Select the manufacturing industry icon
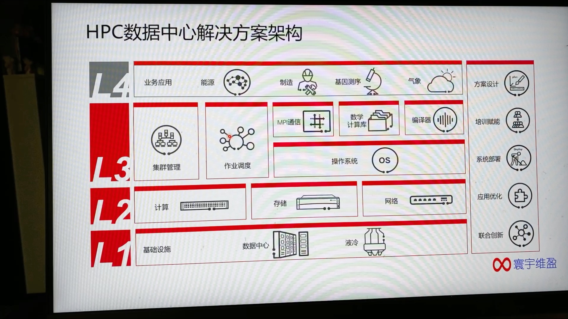The width and height of the screenshot is (568, 319). click(308, 82)
